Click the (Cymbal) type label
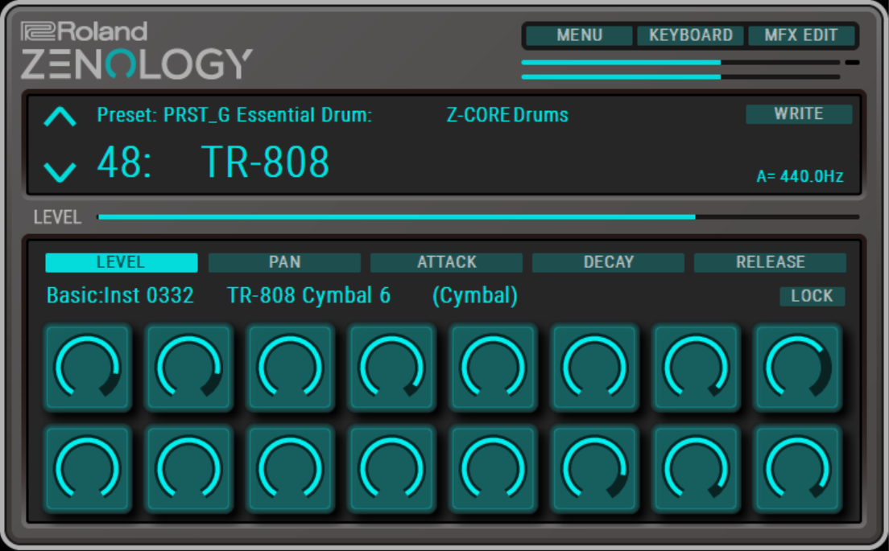Screen dimensions: 889x551 (x=475, y=295)
